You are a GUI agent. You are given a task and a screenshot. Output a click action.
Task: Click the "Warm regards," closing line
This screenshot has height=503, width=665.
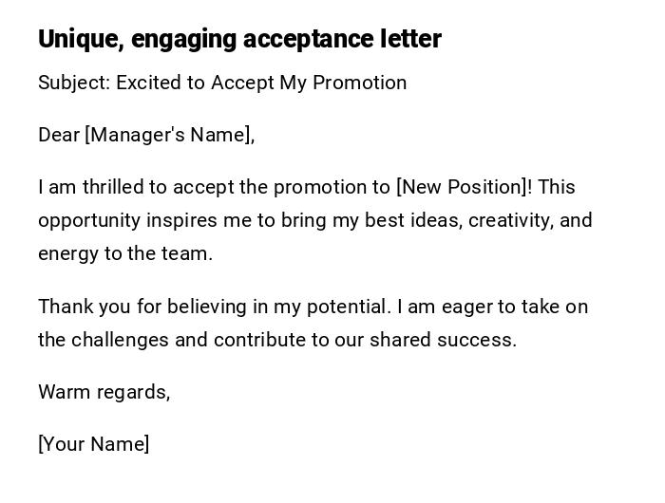tap(104, 392)
